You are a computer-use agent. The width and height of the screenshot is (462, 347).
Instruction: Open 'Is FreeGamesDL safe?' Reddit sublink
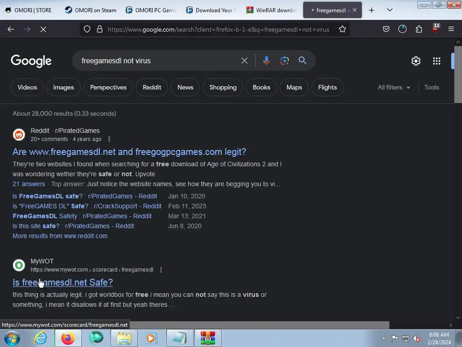(x=85, y=196)
